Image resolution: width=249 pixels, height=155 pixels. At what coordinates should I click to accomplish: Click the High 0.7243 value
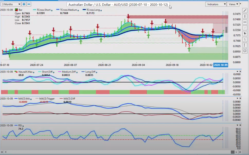(26, 17)
